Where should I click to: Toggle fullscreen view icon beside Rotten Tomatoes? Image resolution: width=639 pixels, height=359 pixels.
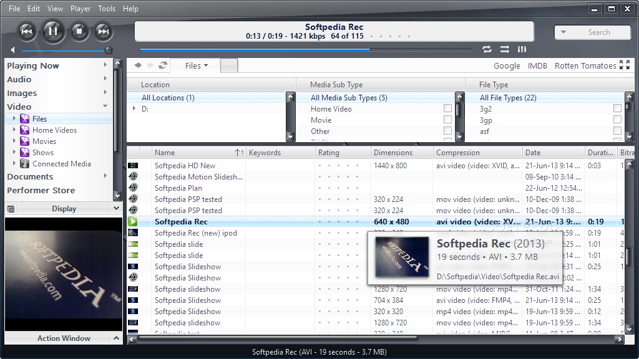click(x=624, y=65)
